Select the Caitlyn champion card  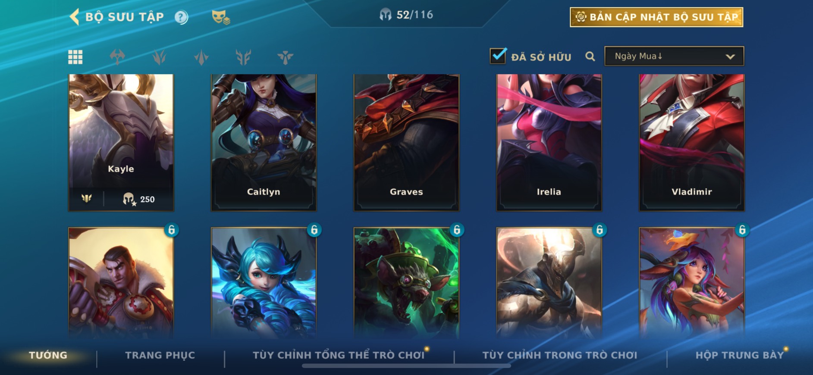(264, 142)
